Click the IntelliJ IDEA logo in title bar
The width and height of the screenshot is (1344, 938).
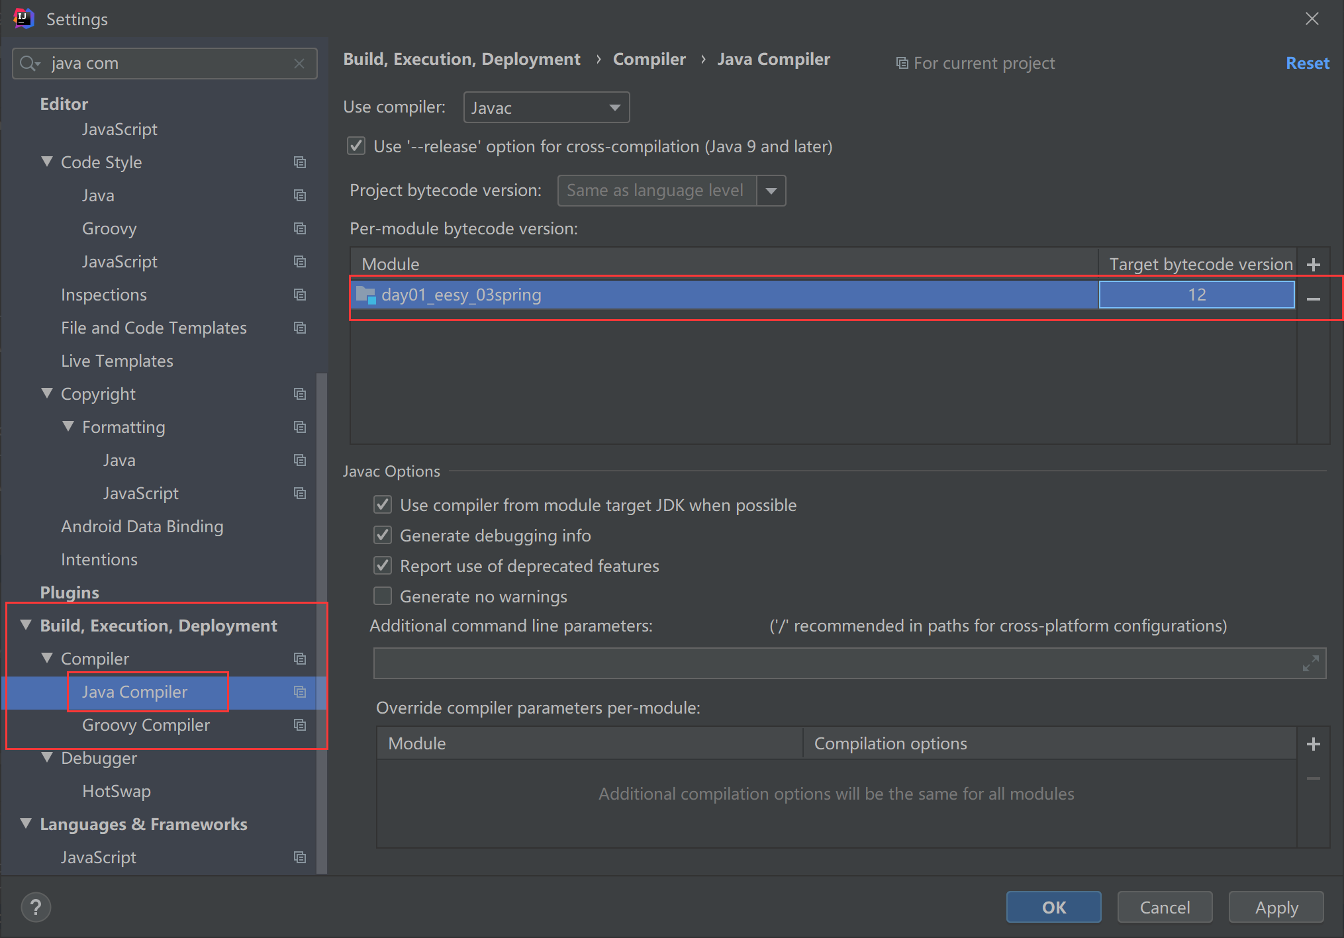[x=23, y=19]
